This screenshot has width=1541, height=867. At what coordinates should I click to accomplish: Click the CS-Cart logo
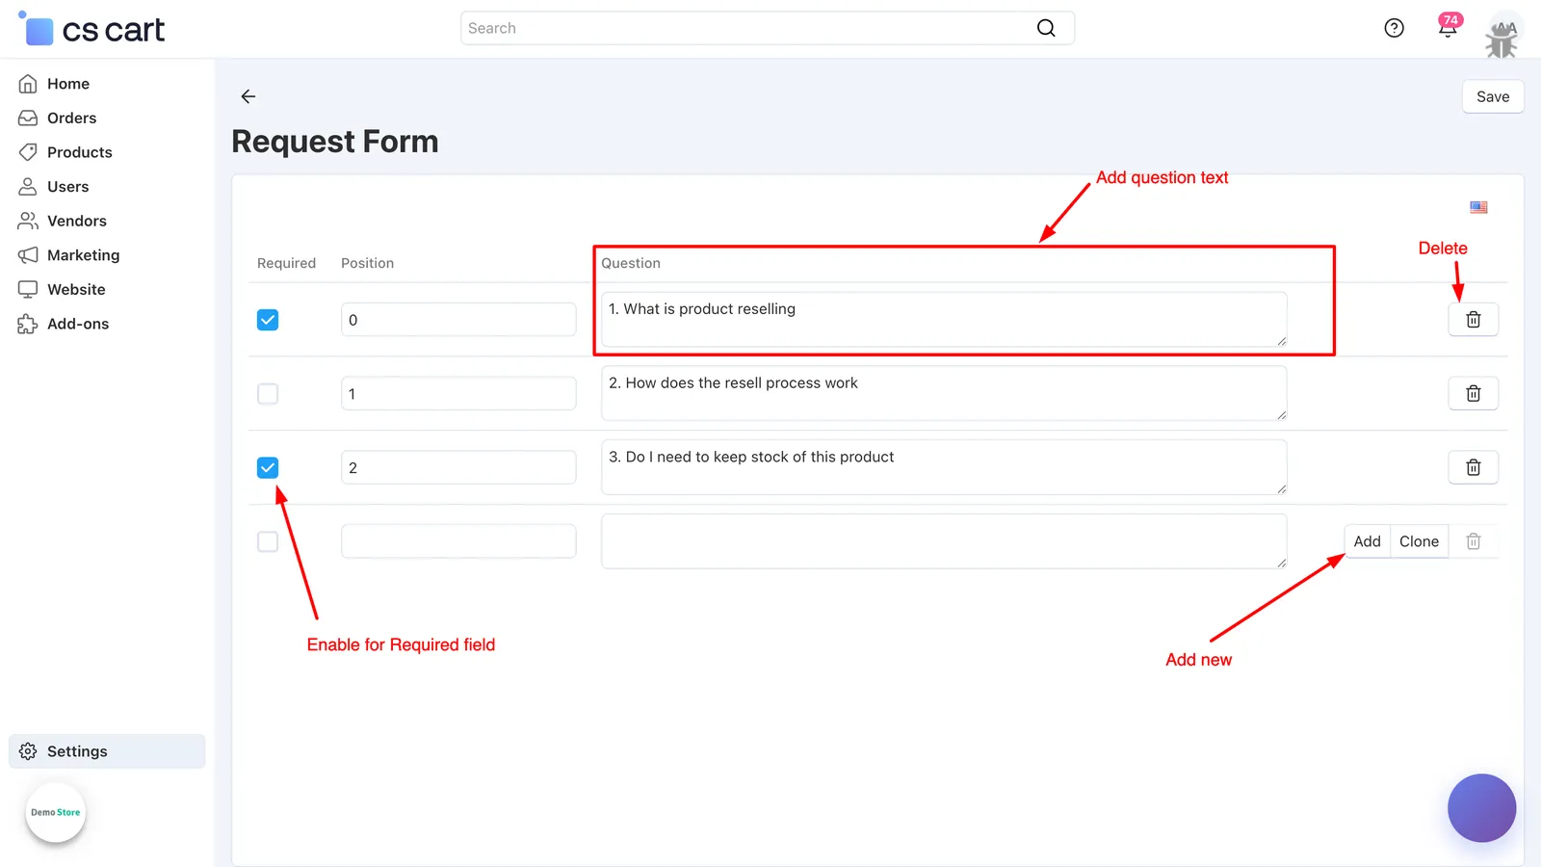(x=91, y=29)
